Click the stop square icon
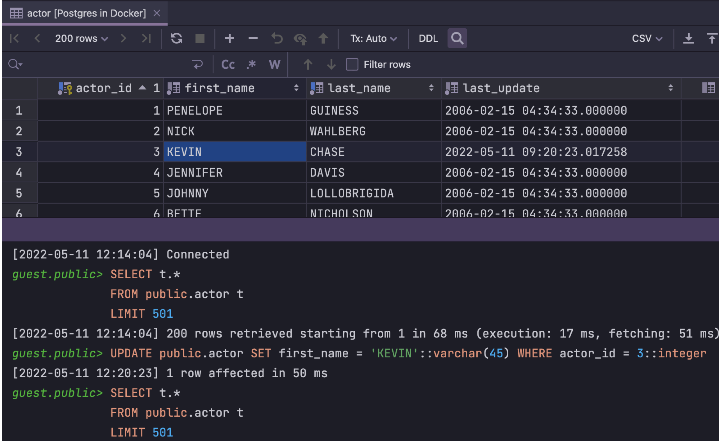Image resolution: width=719 pixels, height=441 pixels. tap(200, 38)
